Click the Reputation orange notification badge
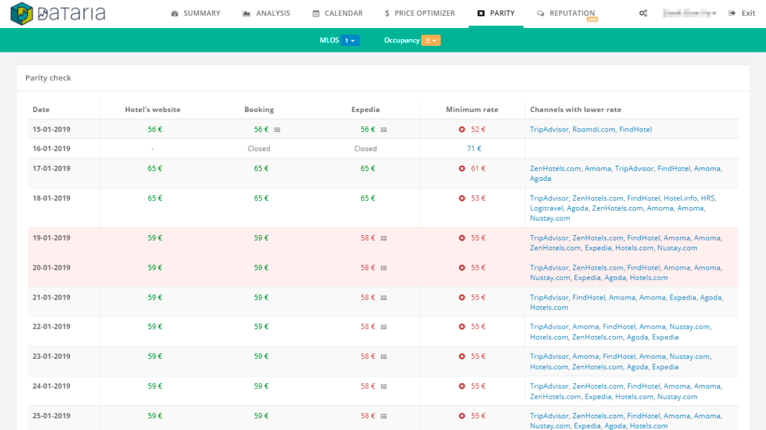766x430 pixels. 592,20
